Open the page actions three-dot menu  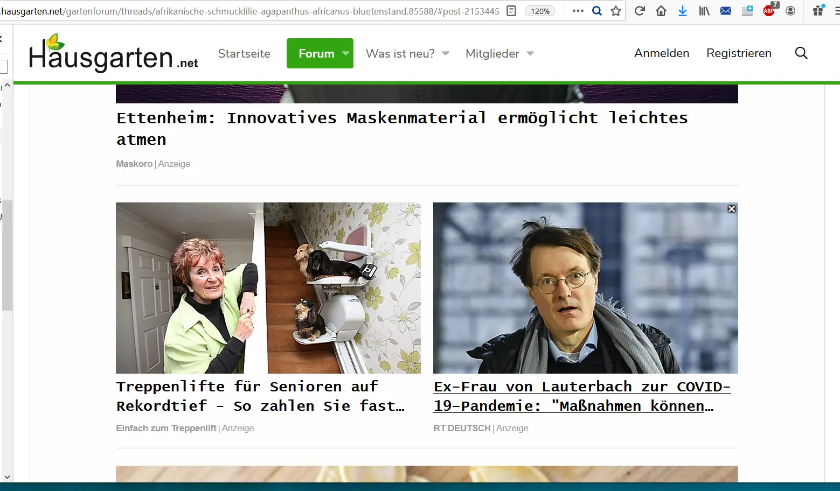tap(578, 11)
